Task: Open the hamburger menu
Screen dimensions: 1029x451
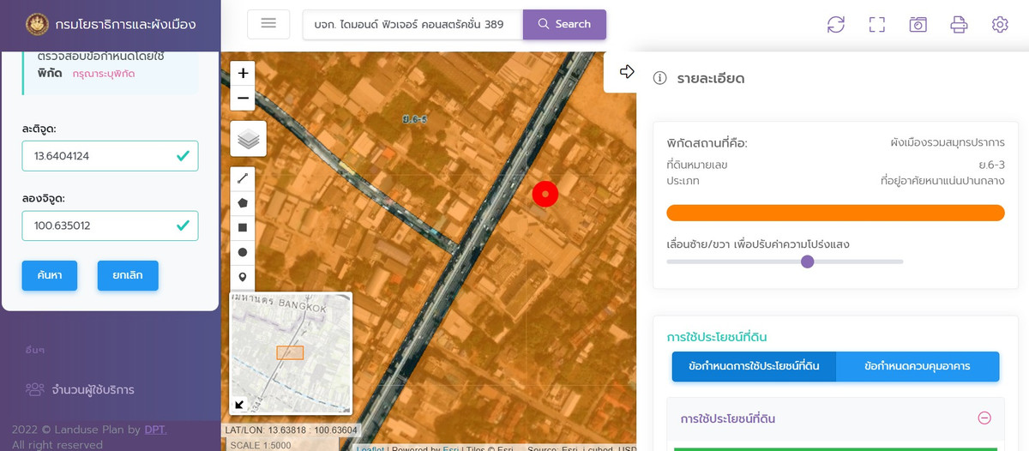Action: [268, 24]
